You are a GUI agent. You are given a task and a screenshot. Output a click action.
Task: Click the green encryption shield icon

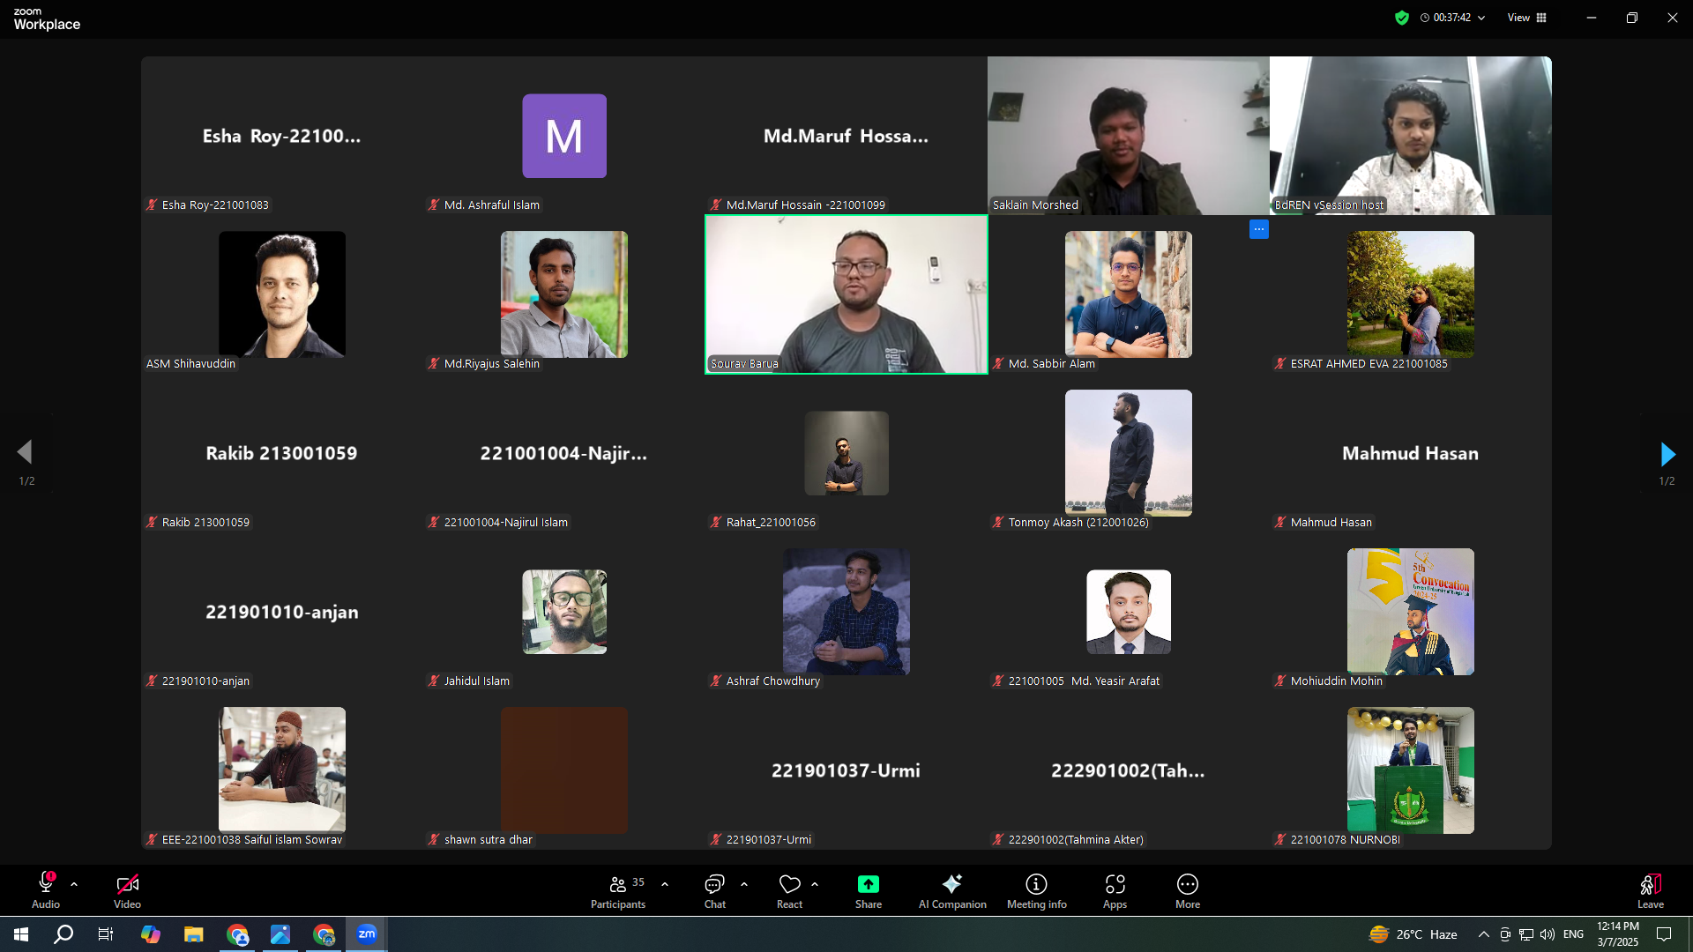[x=1401, y=18]
